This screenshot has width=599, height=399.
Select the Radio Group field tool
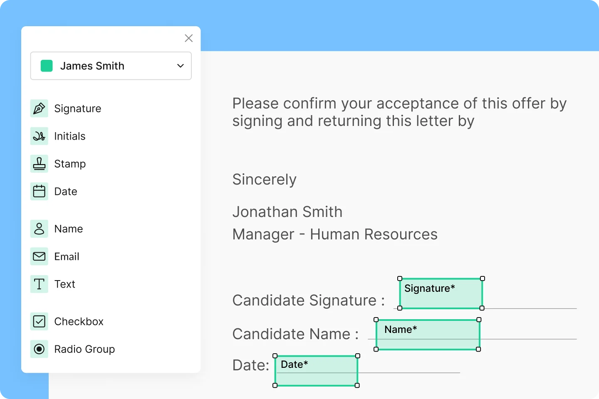tap(84, 349)
